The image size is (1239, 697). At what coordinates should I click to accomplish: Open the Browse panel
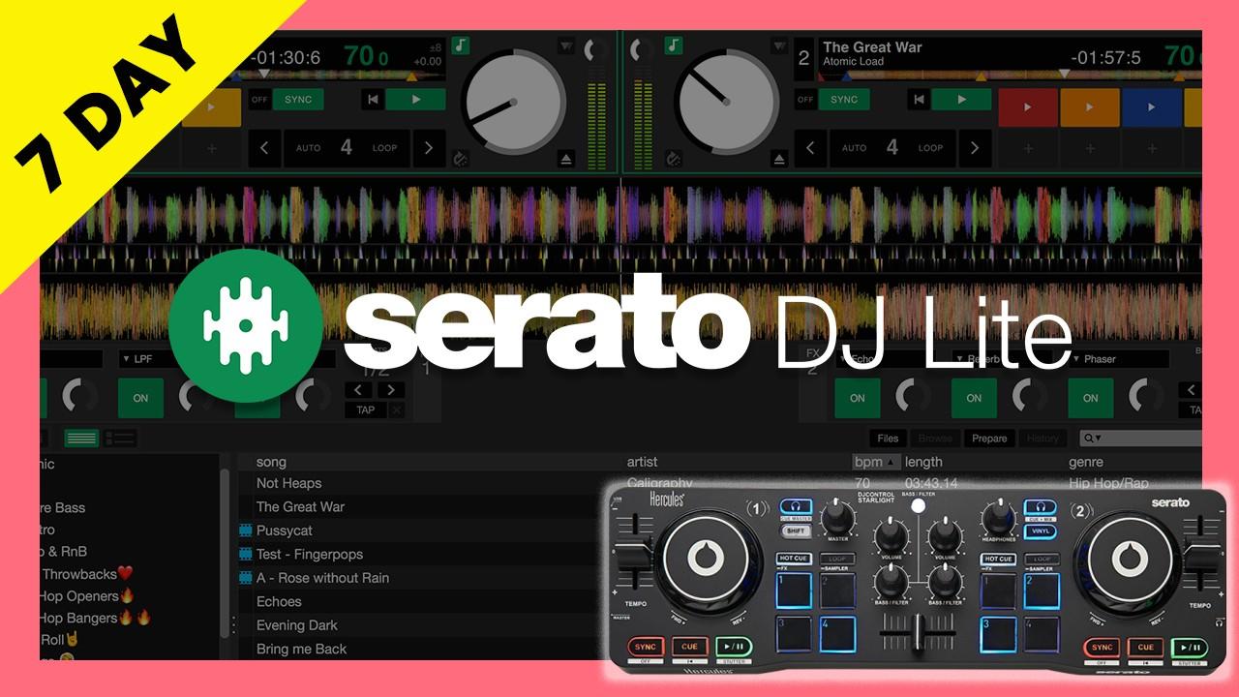935,439
